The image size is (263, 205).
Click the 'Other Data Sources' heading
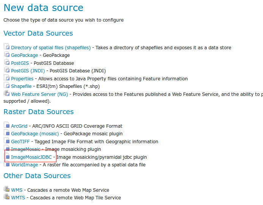click(37, 176)
